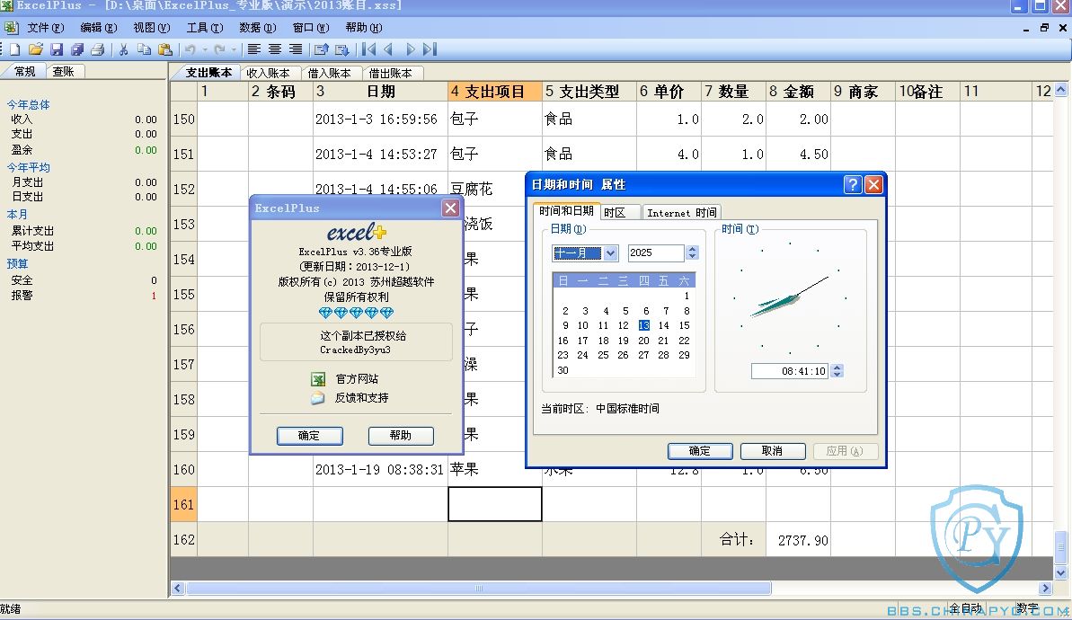Click the Save All toolbar icon
The height and width of the screenshot is (620, 1072).
click(x=77, y=49)
